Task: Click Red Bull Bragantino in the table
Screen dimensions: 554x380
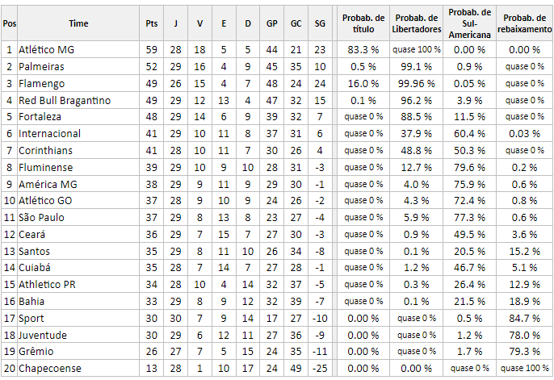Action: coord(65,101)
